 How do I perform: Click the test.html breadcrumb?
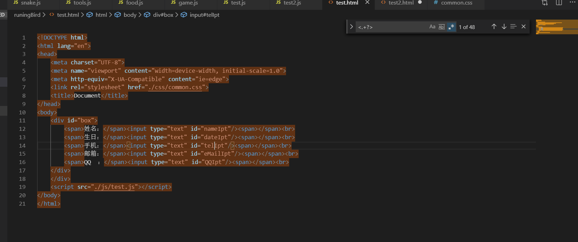click(68, 15)
